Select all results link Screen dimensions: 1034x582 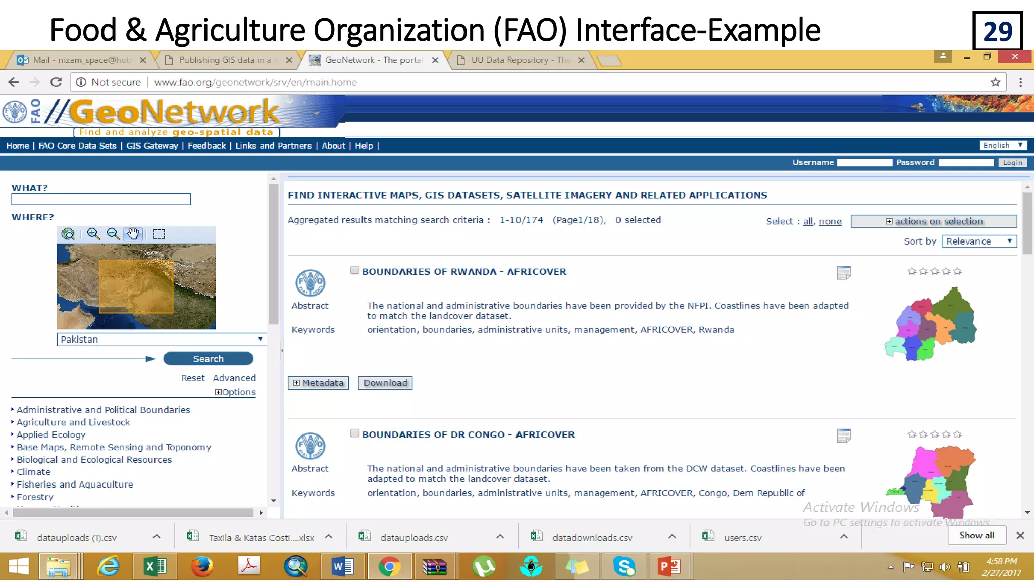coord(808,221)
